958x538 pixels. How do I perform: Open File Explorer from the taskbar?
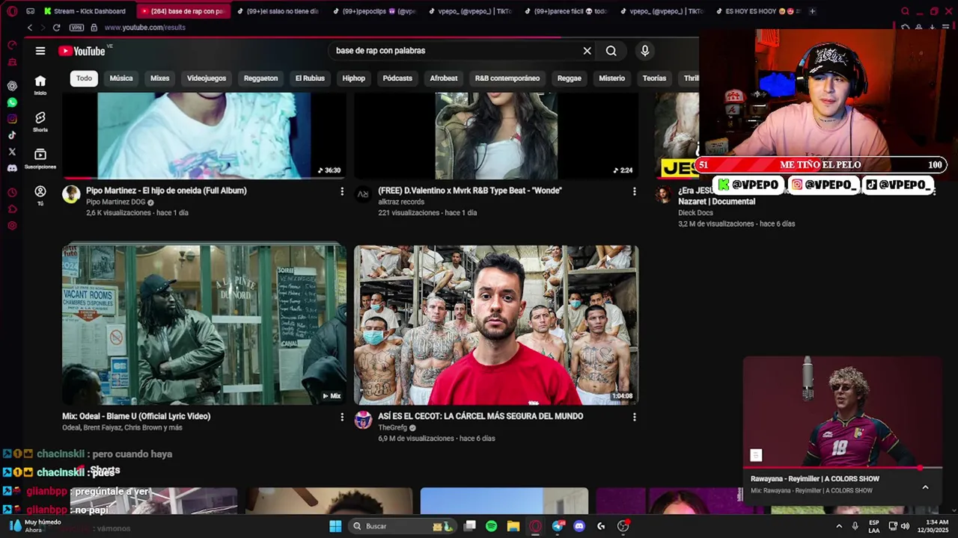pyautogui.click(x=513, y=526)
